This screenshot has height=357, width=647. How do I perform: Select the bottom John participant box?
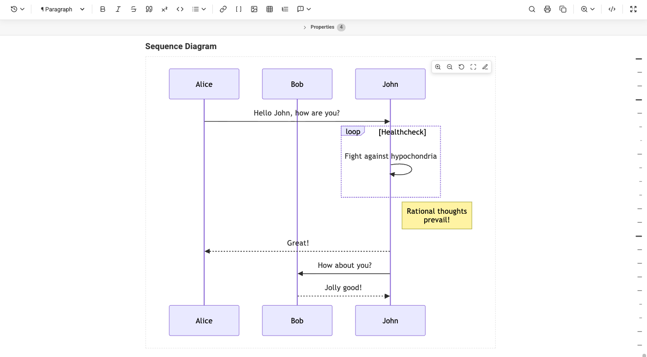[390, 321]
